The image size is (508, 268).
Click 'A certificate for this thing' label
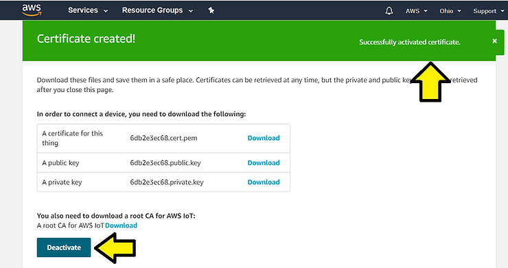coord(72,138)
